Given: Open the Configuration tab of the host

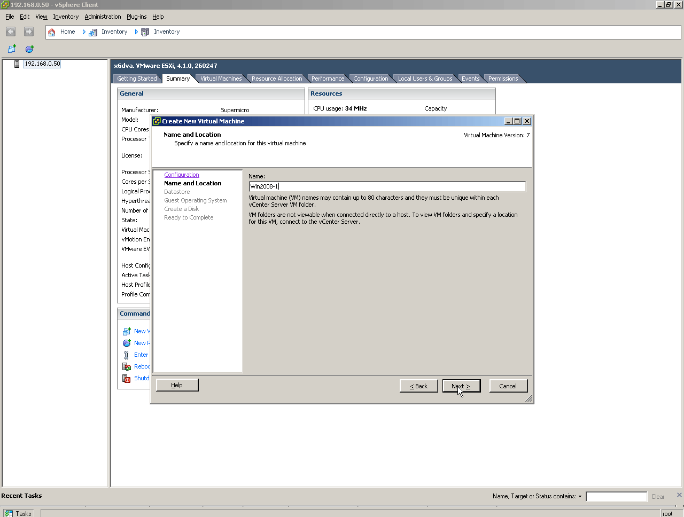Looking at the screenshot, I should 370,79.
